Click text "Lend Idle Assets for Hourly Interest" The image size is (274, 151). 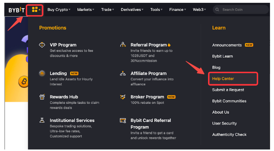click(x=71, y=82)
